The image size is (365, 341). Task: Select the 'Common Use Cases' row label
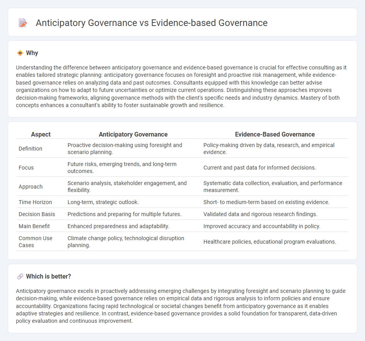pos(35,242)
